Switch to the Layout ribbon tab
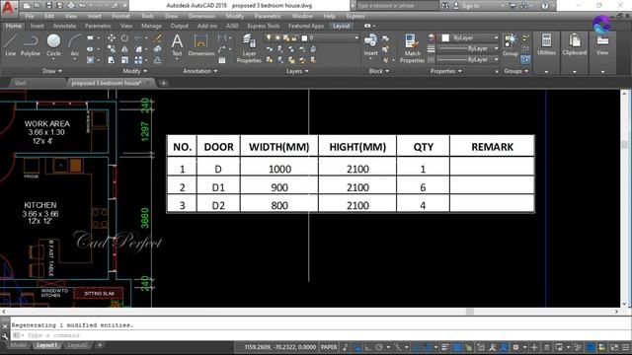 tap(342, 26)
